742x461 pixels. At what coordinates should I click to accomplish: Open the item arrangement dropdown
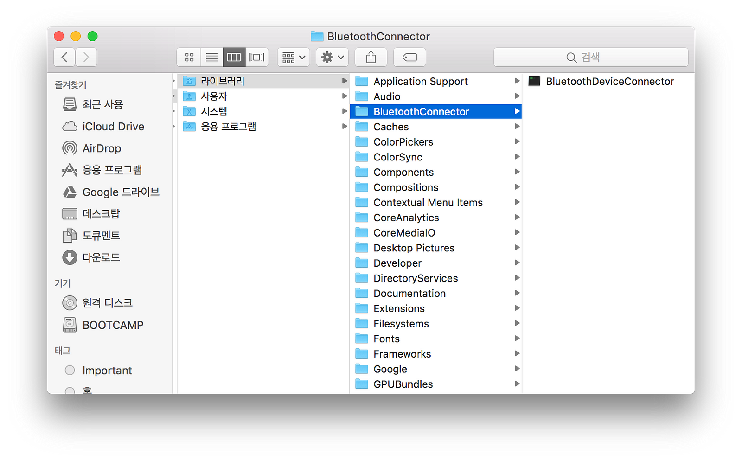(294, 57)
